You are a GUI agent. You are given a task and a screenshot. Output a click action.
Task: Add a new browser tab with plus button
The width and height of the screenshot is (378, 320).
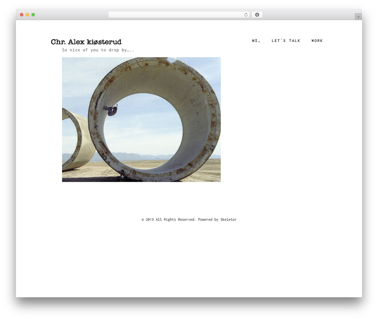358,17
